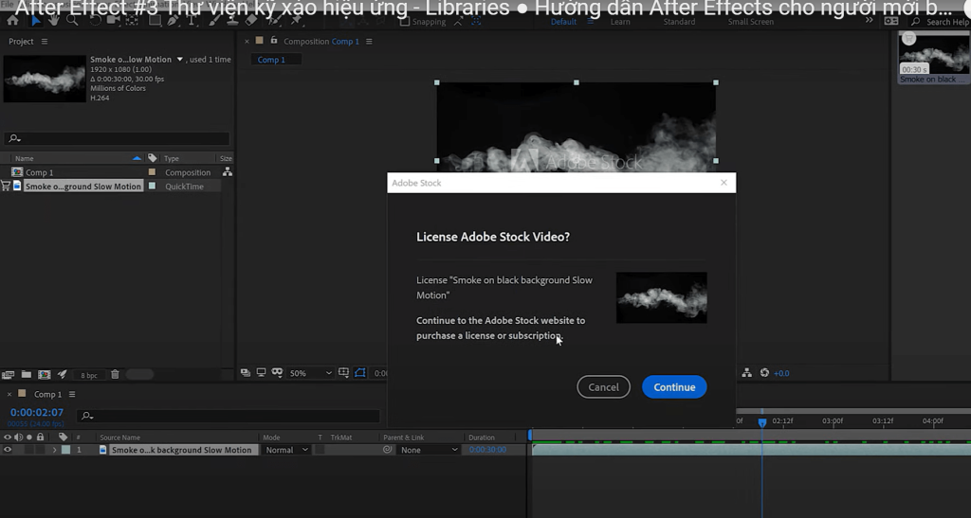
Task: Switch to the Small Screen workspace
Action: pos(751,22)
